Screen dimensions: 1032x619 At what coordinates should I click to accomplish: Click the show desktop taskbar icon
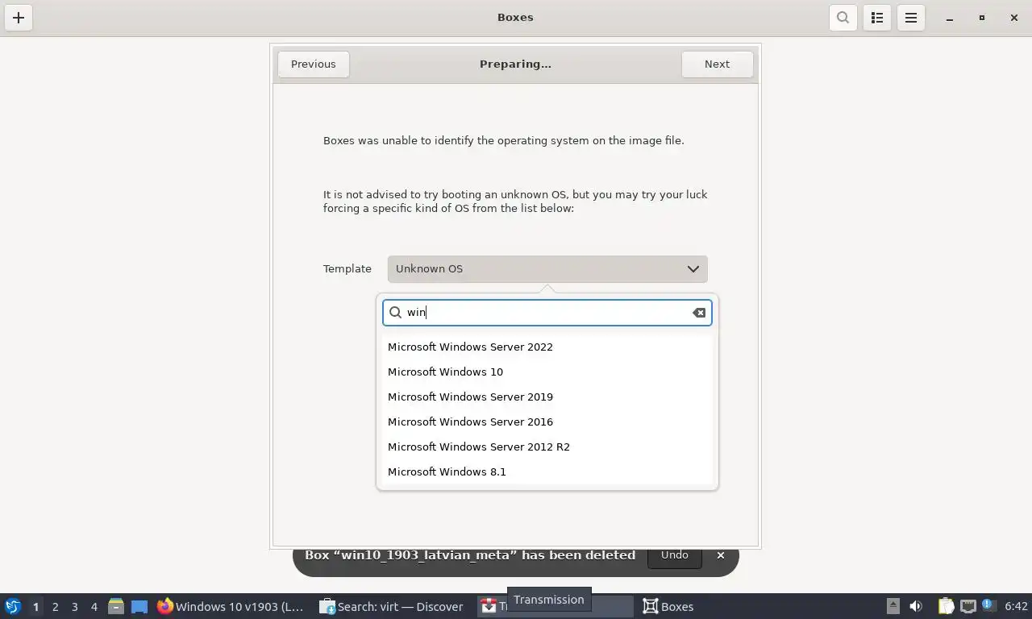(x=139, y=607)
